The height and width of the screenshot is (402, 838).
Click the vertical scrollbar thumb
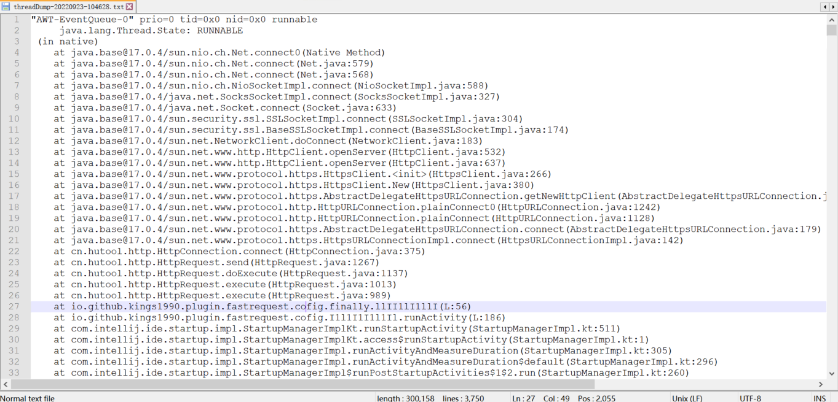(832, 30)
